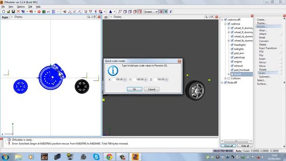Open the green Textures browser icon
The width and height of the screenshot is (286, 161).
click(44, 12)
